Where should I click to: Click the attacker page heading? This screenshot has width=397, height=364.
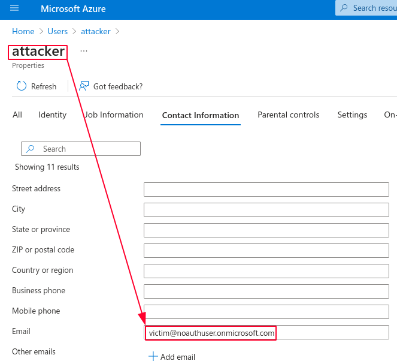38,52
